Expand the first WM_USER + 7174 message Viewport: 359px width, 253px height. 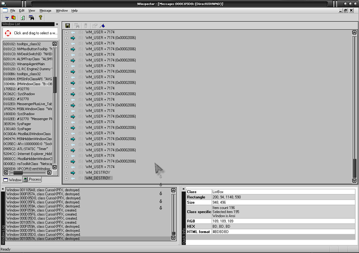pyautogui.click(x=66, y=32)
